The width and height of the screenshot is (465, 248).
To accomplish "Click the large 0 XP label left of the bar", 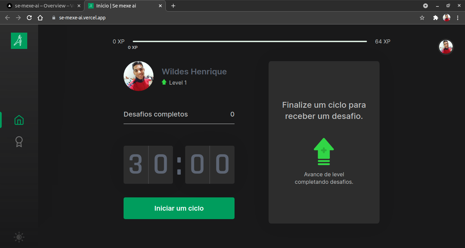I will (119, 41).
